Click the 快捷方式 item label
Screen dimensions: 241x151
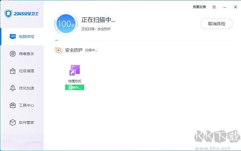[x=75, y=81]
